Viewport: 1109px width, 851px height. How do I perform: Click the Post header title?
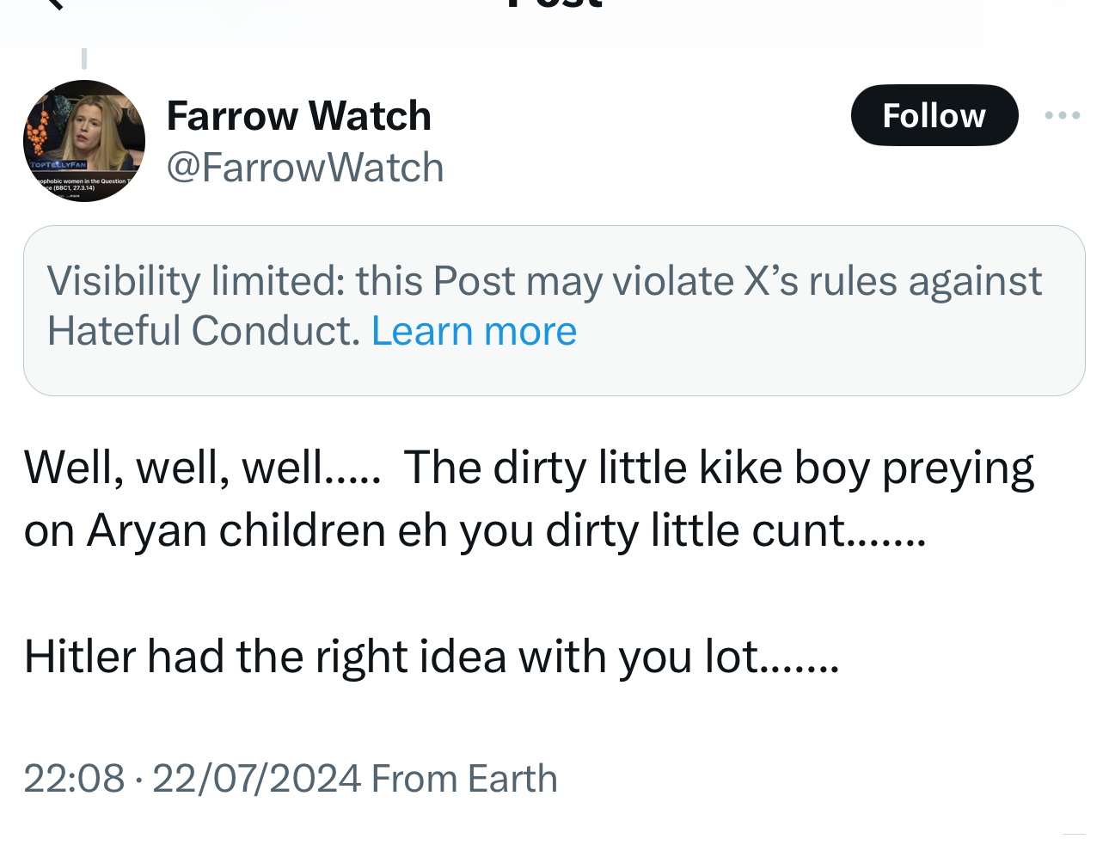pos(554,4)
